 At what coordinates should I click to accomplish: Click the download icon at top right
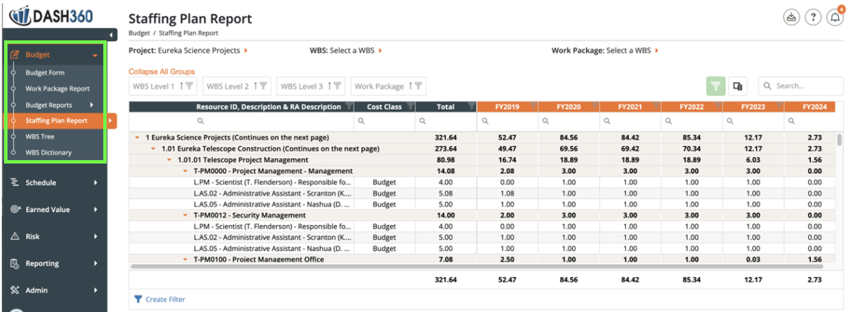click(791, 18)
